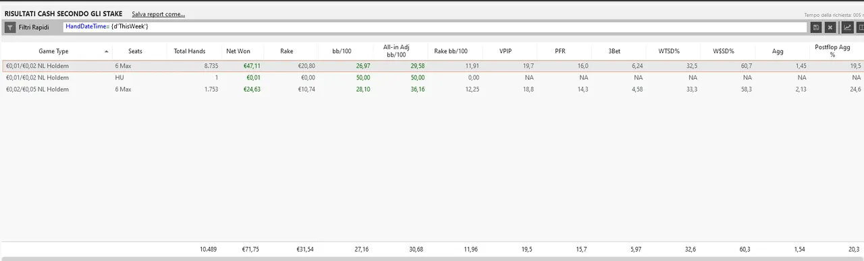
Task: Sort by the Postflop Agg % header
Action: pos(832,51)
